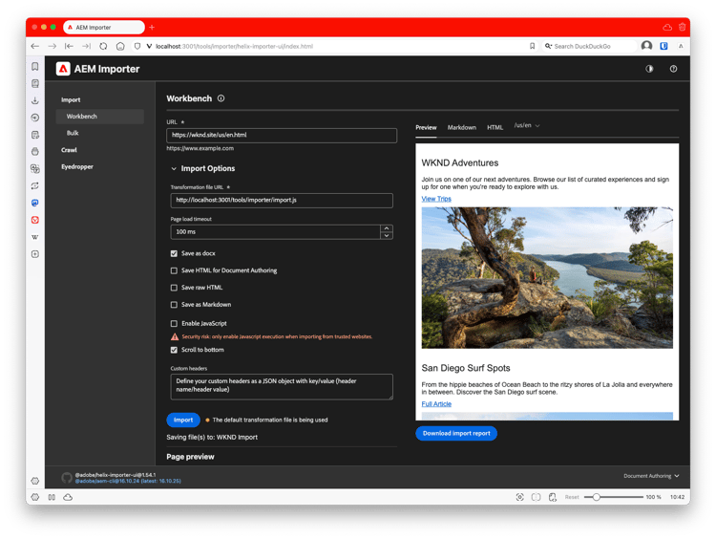Click Download import report button
The height and width of the screenshot is (539, 716).
click(456, 433)
